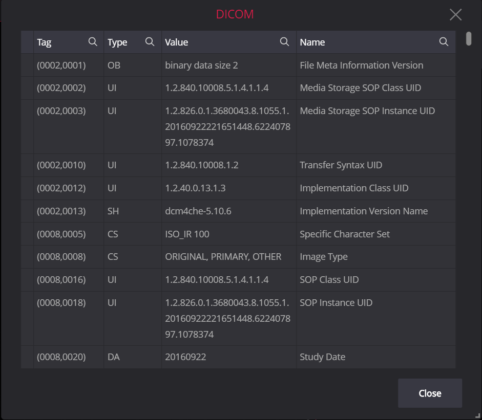Click the Study Date value 20160922
Image resolution: width=482 pixels, height=420 pixels.
pos(185,357)
